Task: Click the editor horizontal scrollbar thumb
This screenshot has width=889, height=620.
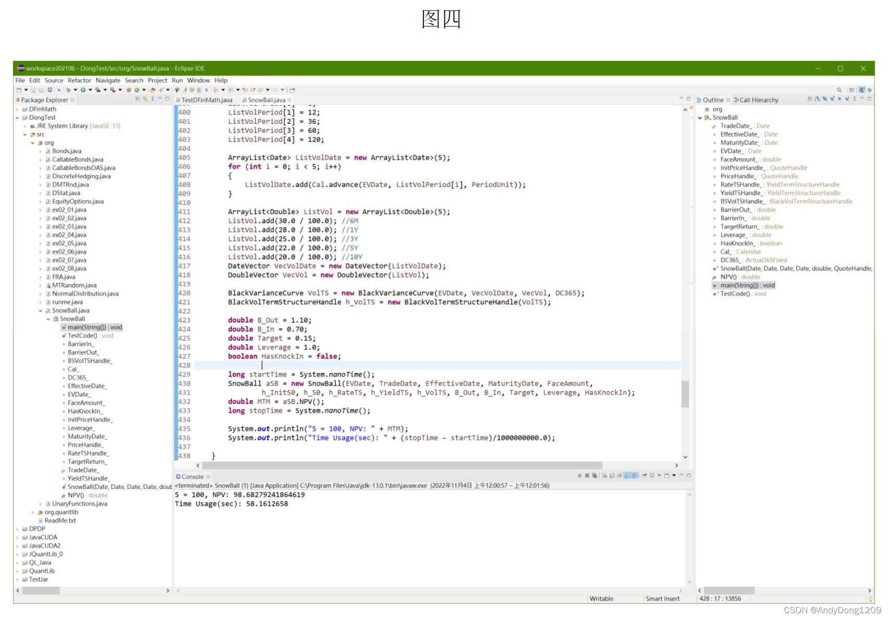Action: (402, 465)
